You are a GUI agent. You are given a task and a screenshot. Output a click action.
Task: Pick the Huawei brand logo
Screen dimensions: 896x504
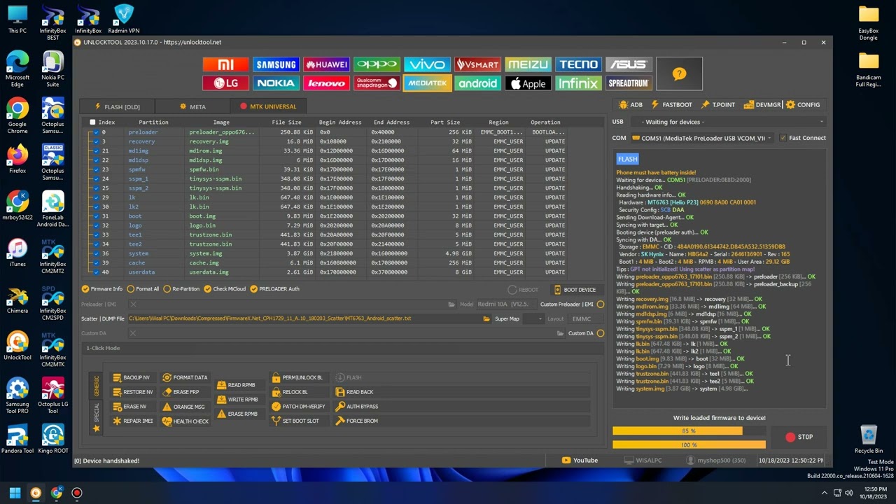point(326,64)
